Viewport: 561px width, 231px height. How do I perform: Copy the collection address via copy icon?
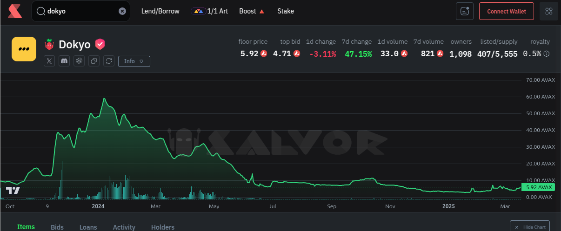point(94,61)
